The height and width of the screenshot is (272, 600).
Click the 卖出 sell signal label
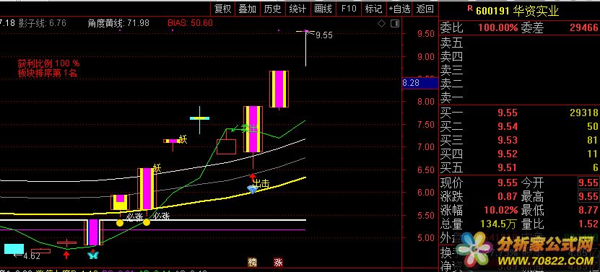point(250,129)
